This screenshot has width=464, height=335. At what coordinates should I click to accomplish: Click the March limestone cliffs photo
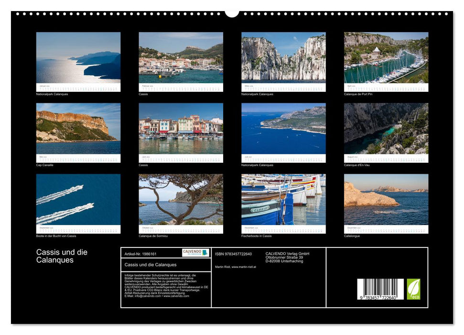coord(283,60)
